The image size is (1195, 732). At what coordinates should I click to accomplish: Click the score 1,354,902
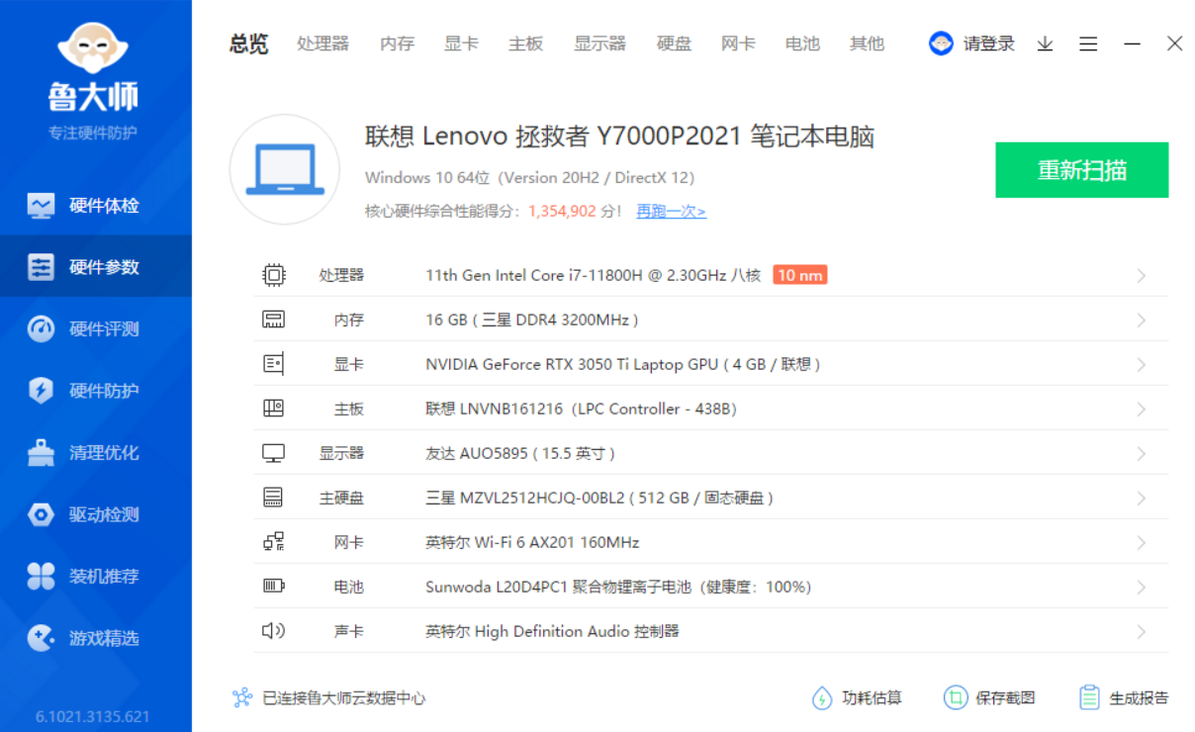pyautogui.click(x=562, y=211)
